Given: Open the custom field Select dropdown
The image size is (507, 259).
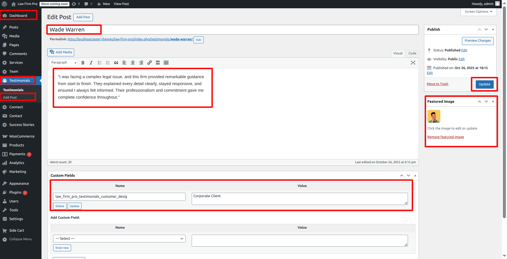Looking at the screenshot, I should tap(119, 239).
